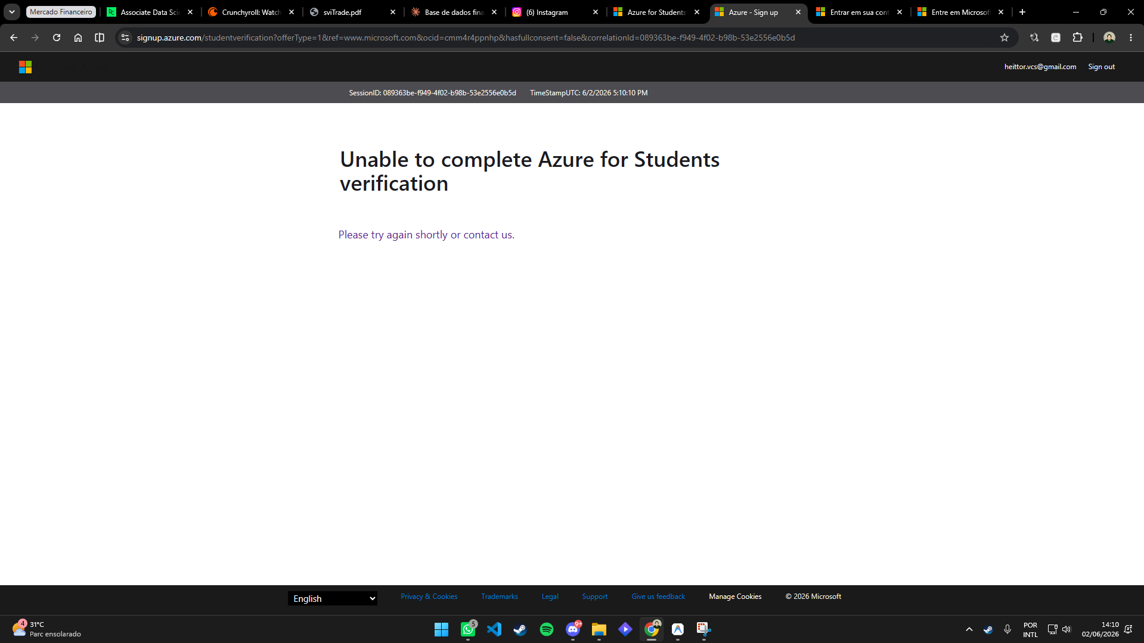Go back to the previous page
Screen dimensions: 1144x643
tap(14, 38)
